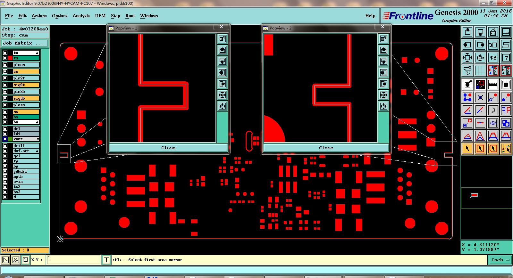Click Close button in Popview - 2
Screen dimensions: 513x278
click(326, 148)
